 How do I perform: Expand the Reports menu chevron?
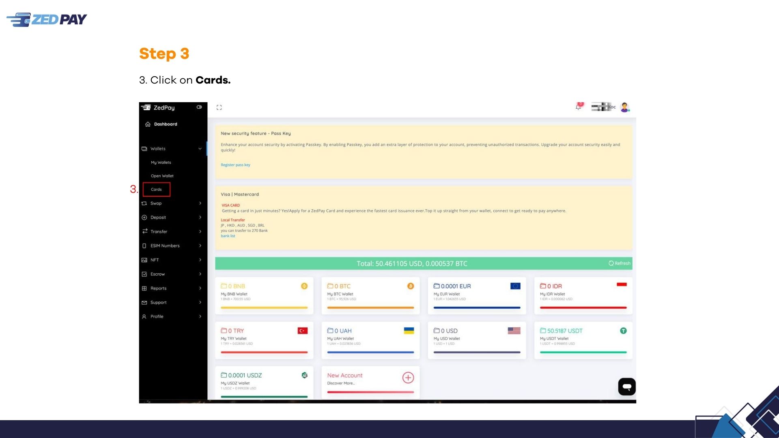[200, 288]
